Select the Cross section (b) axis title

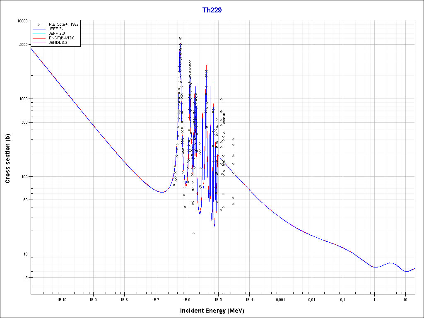(x=7, y=158)
